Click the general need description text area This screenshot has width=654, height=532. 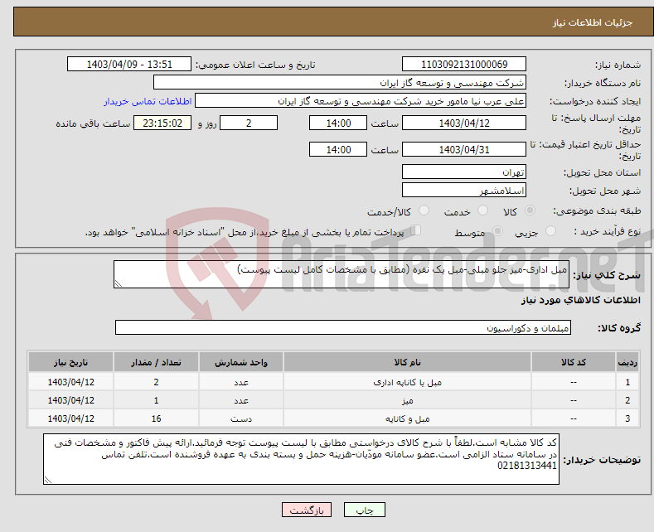click(x=342, y=274)
